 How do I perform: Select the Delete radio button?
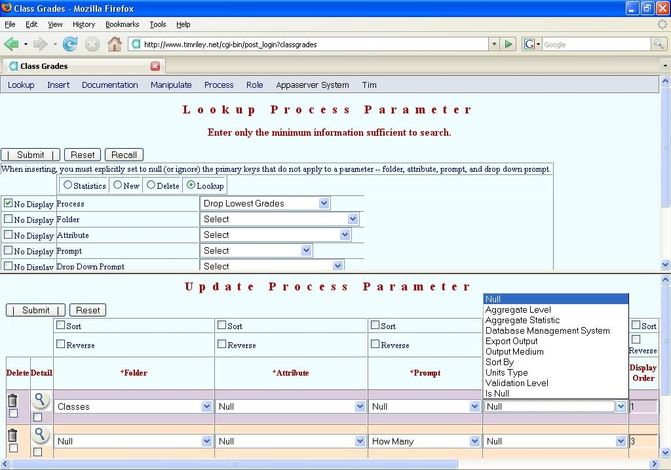(151, 185)
